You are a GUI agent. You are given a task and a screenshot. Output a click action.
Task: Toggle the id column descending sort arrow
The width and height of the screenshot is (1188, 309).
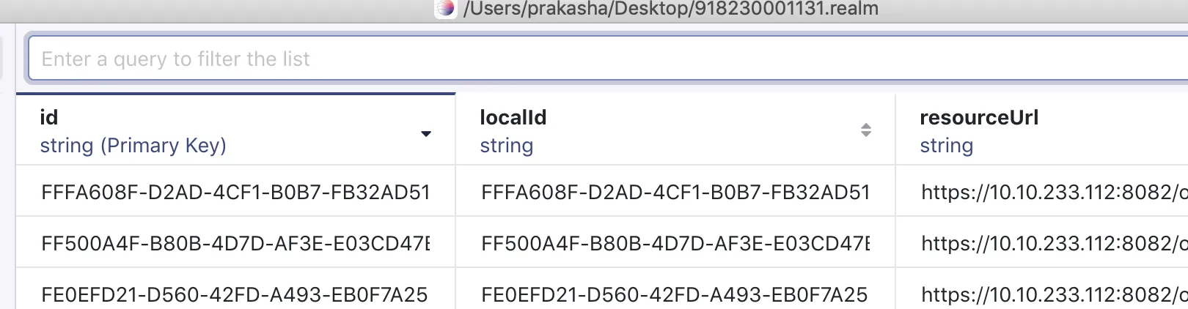426,134
